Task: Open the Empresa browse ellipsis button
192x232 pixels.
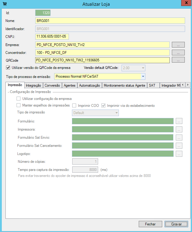Action: (178, 45)
